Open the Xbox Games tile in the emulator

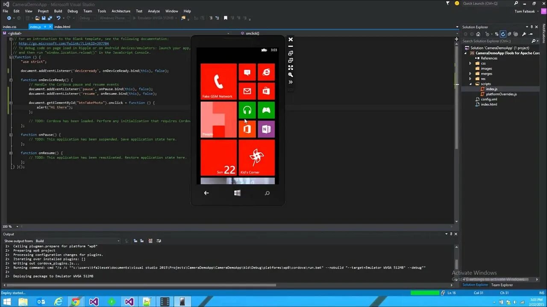pos(266,110)
